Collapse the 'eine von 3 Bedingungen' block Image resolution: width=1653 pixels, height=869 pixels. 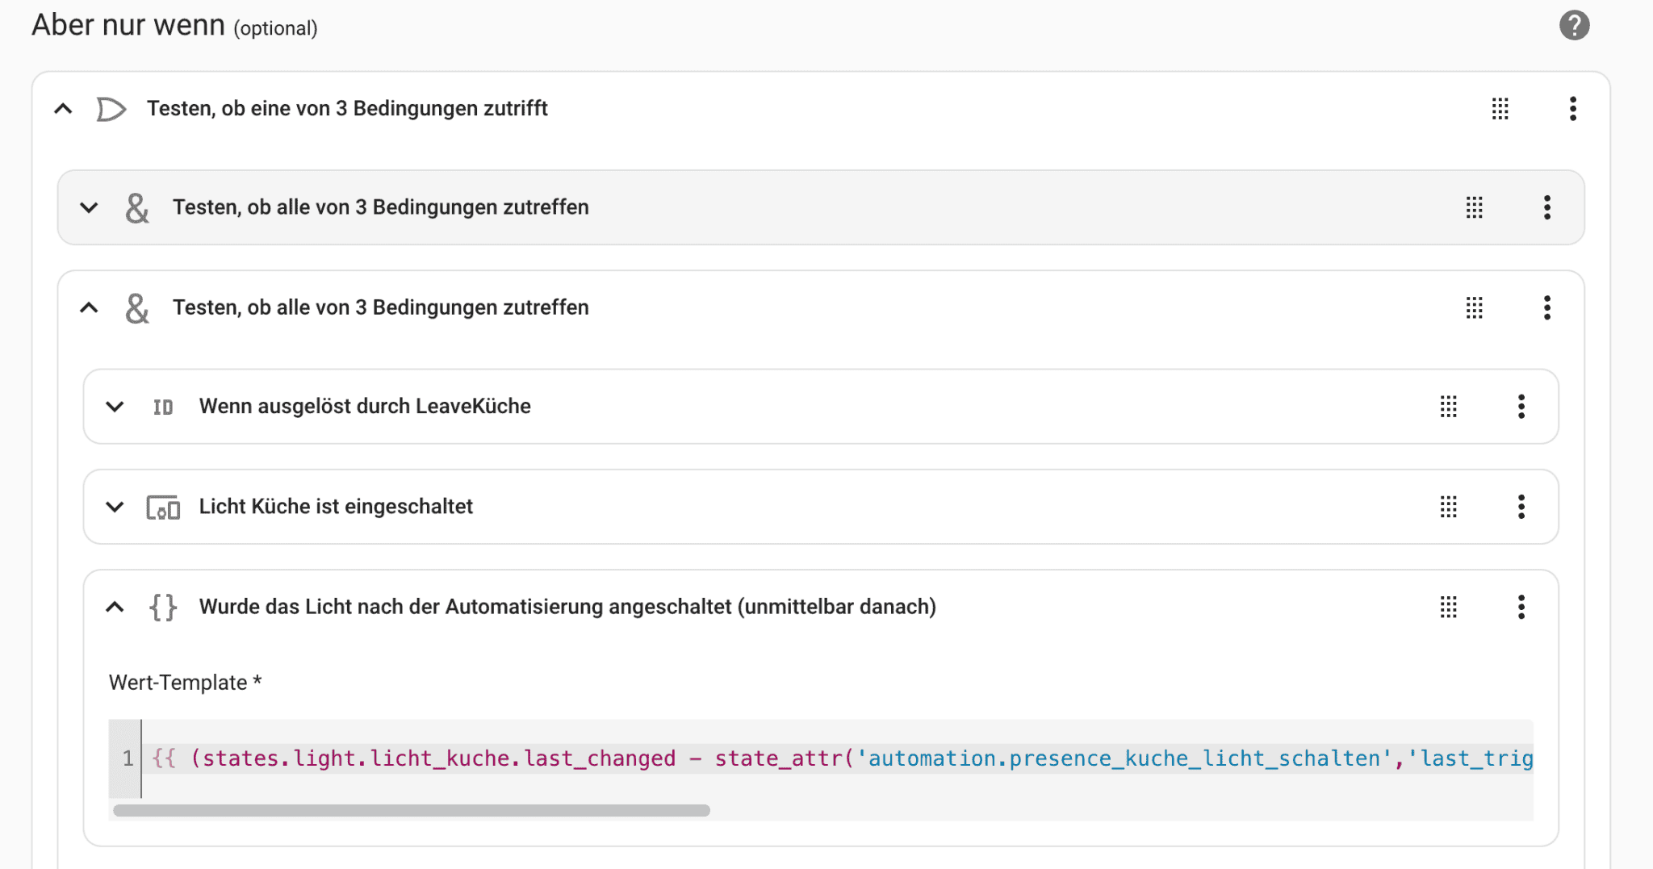click(x=63, y=108)
